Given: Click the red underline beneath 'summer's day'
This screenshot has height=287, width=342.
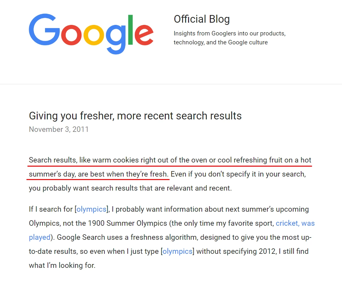Looking at the screenshot, I should [98, 179].
